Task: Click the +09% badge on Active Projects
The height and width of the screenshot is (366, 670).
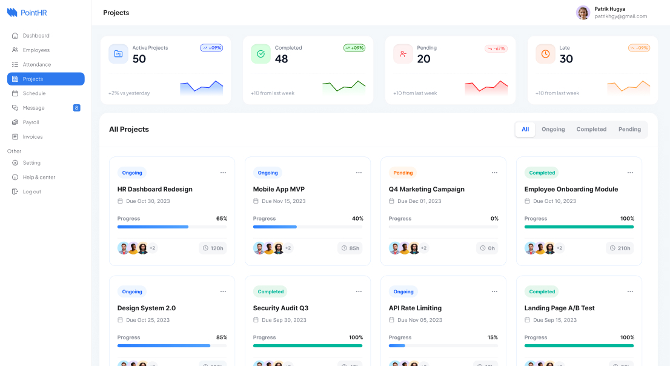Action: (x=211, y=48)
